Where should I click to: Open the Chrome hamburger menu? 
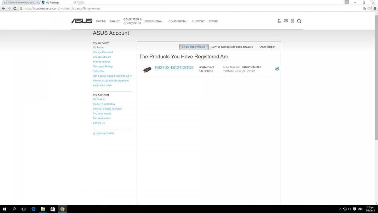375,9
